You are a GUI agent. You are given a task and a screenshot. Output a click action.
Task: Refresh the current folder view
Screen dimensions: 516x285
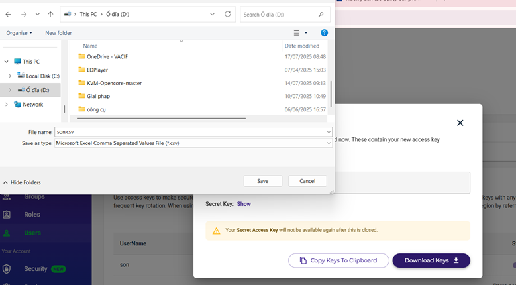coord(228,14)
